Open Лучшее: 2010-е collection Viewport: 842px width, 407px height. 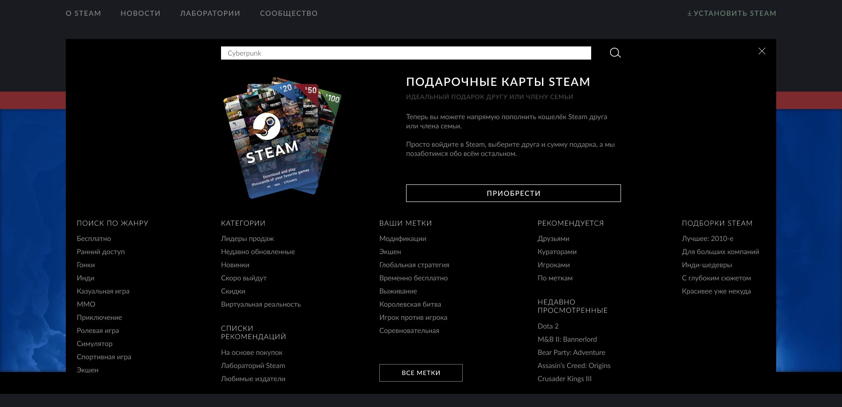[x=707, y=239]
